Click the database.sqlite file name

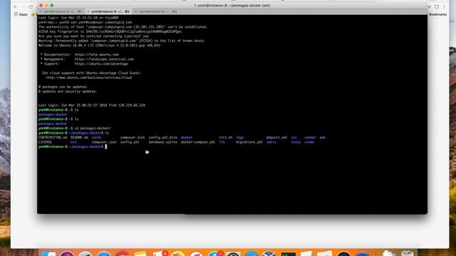coord(163,142)
